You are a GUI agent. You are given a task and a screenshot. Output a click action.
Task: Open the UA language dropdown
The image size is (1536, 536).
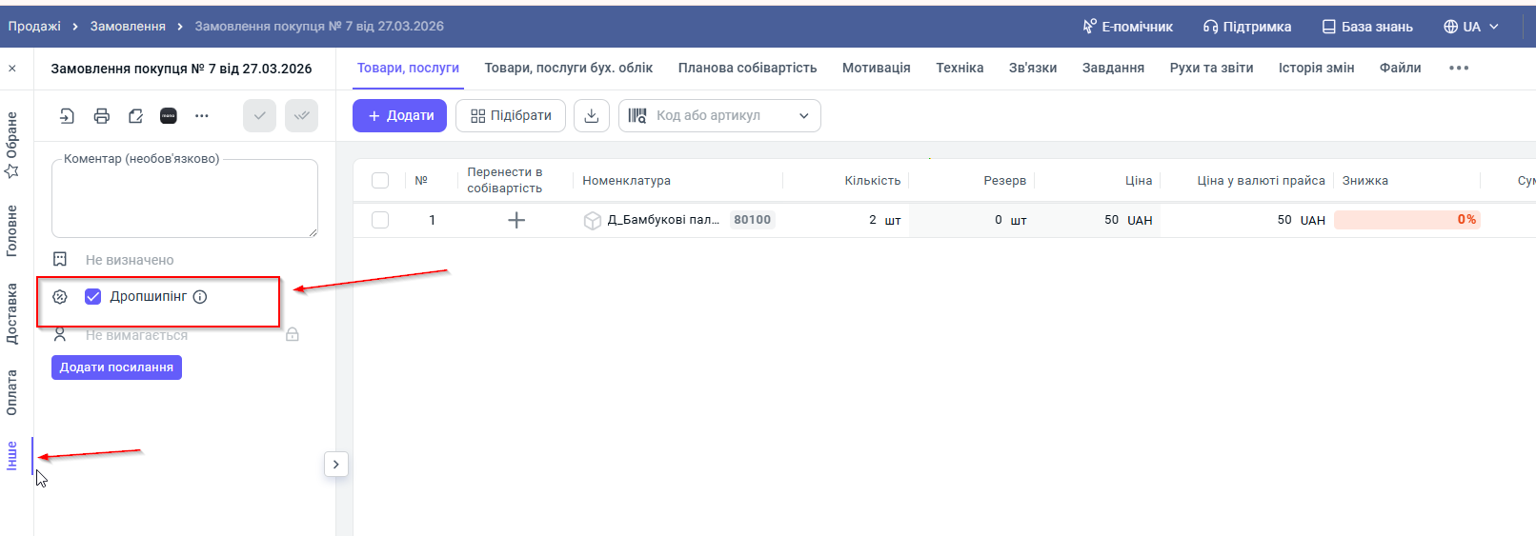1471,27
